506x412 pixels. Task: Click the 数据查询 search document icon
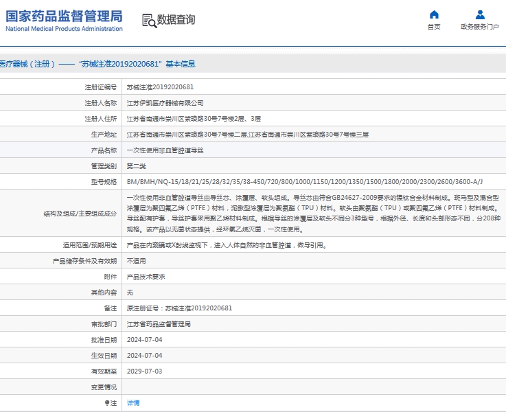point(150,21)
